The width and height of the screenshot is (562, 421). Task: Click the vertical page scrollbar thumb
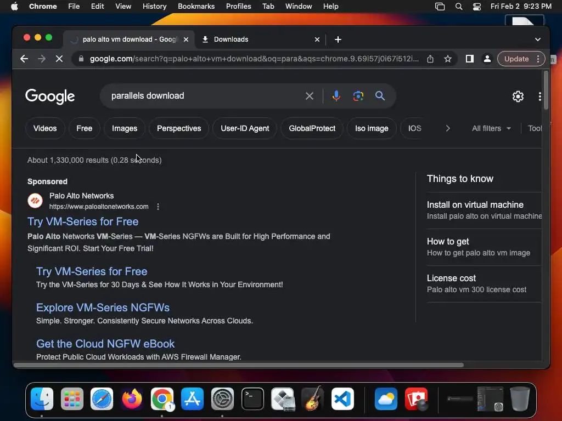coord(546,90)
